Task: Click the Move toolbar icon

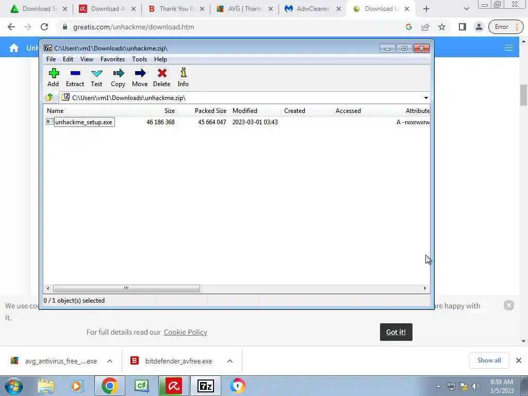Action: (140, 78)
